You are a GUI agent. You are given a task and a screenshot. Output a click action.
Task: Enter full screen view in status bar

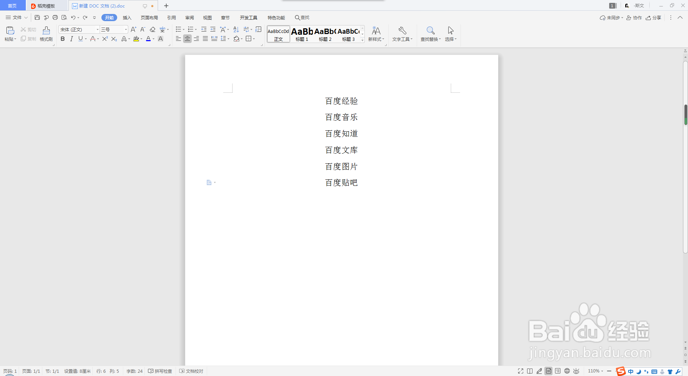click(521, 371)
